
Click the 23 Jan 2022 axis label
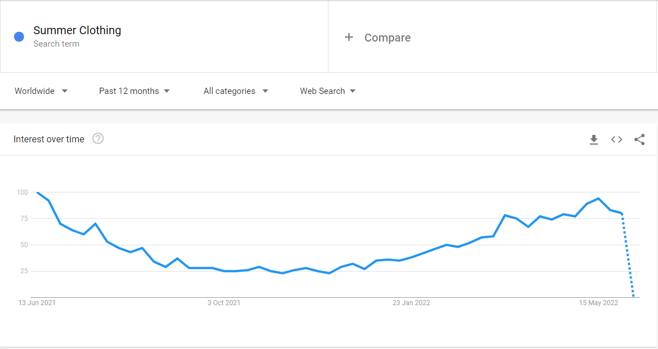[x=411, y=303]
